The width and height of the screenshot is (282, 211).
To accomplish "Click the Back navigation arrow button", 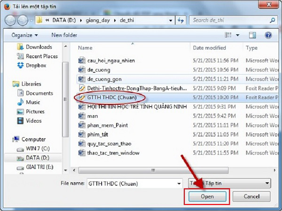I will click(x=10, y=21).
